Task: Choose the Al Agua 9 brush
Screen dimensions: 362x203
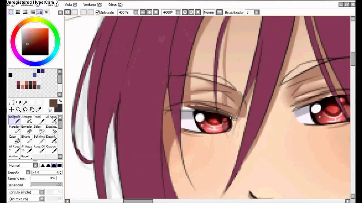Action: click(x=14, y=149)
